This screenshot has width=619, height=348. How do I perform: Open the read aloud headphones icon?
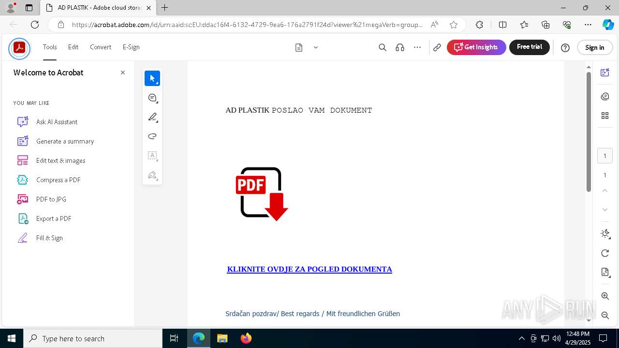tap(400, 47)
